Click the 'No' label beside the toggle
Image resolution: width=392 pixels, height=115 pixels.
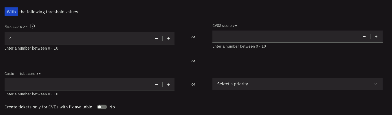click(112, 107)
